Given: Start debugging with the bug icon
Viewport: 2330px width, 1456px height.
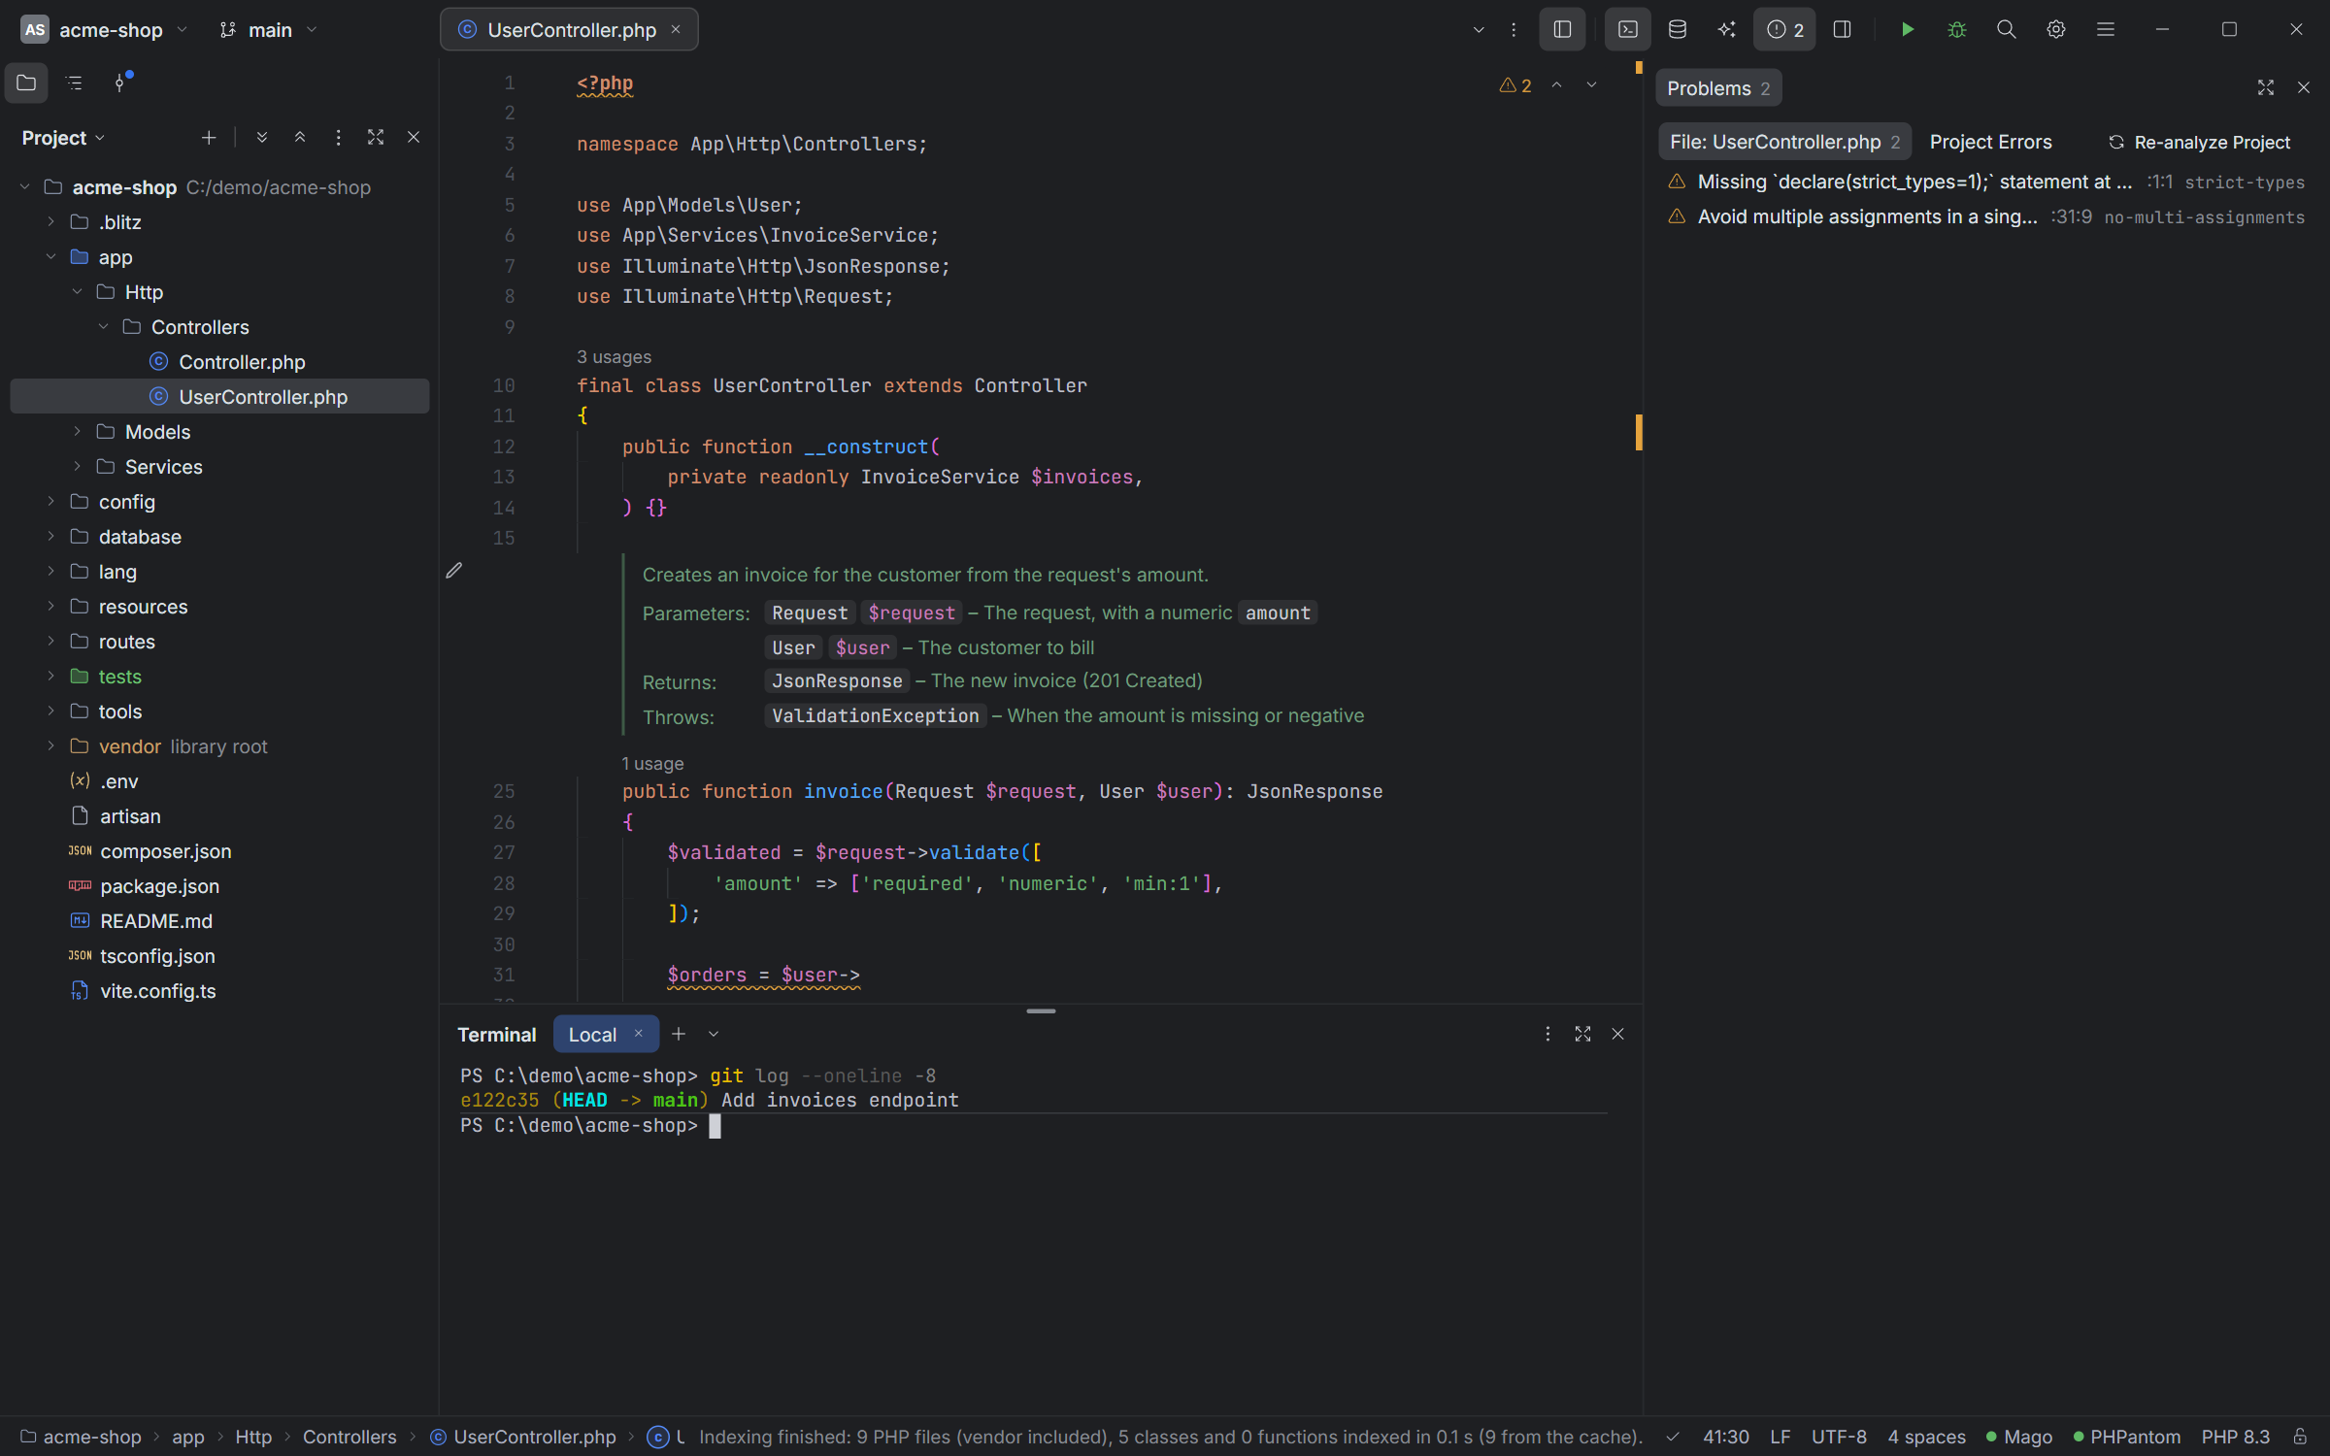Looking at the screenshot, I should 1957,29.
